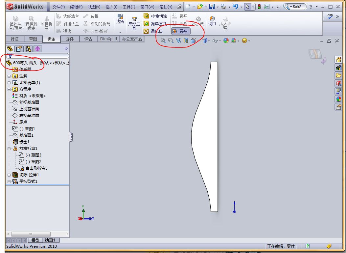The image size is (346, 253).
Task: Click the Save icon in toolbar
Action: click(x=212, y=7)
